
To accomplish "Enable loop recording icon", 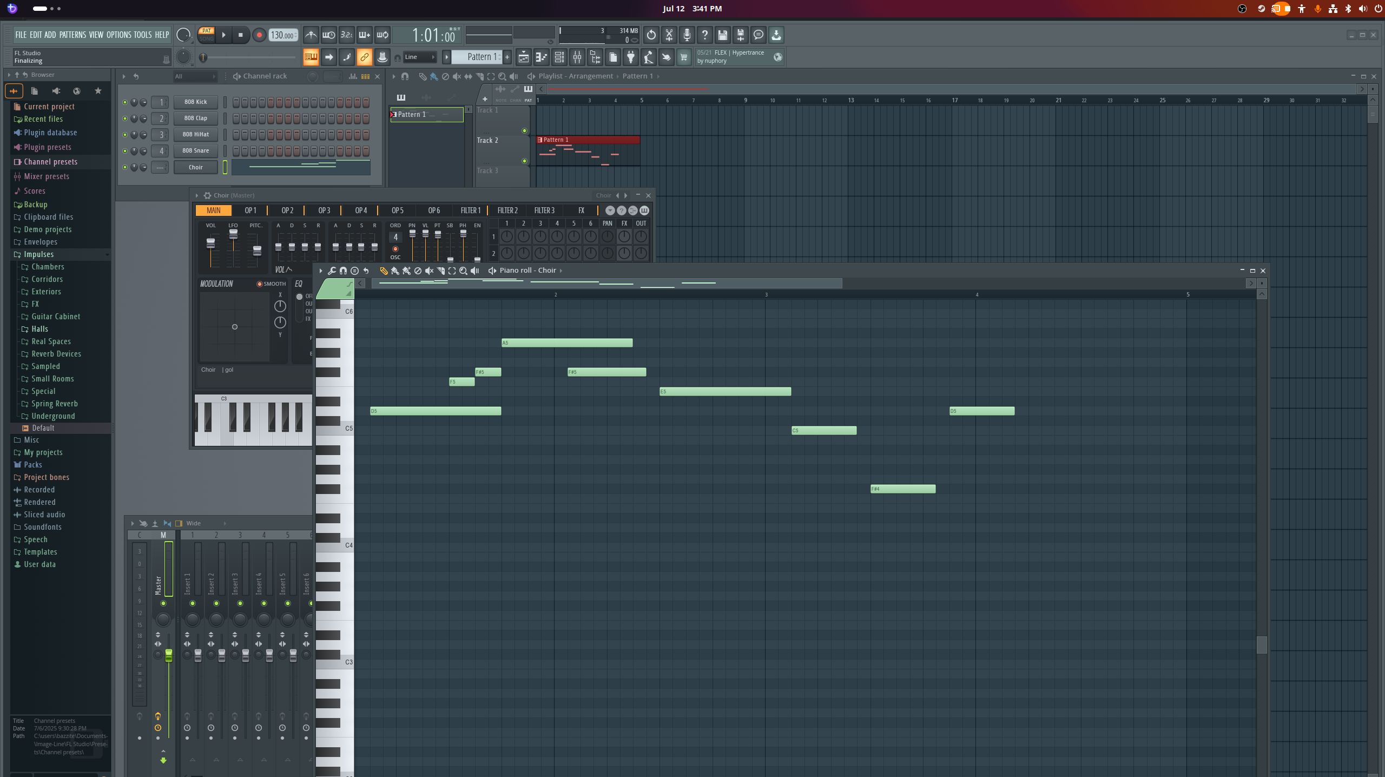I will pyautogui.click(x=382, y=35).
